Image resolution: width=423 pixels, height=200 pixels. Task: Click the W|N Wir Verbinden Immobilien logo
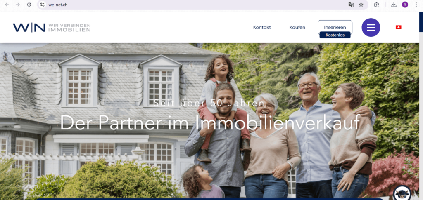(52, 28)
